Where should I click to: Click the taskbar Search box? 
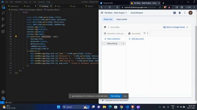coord(76,107)
